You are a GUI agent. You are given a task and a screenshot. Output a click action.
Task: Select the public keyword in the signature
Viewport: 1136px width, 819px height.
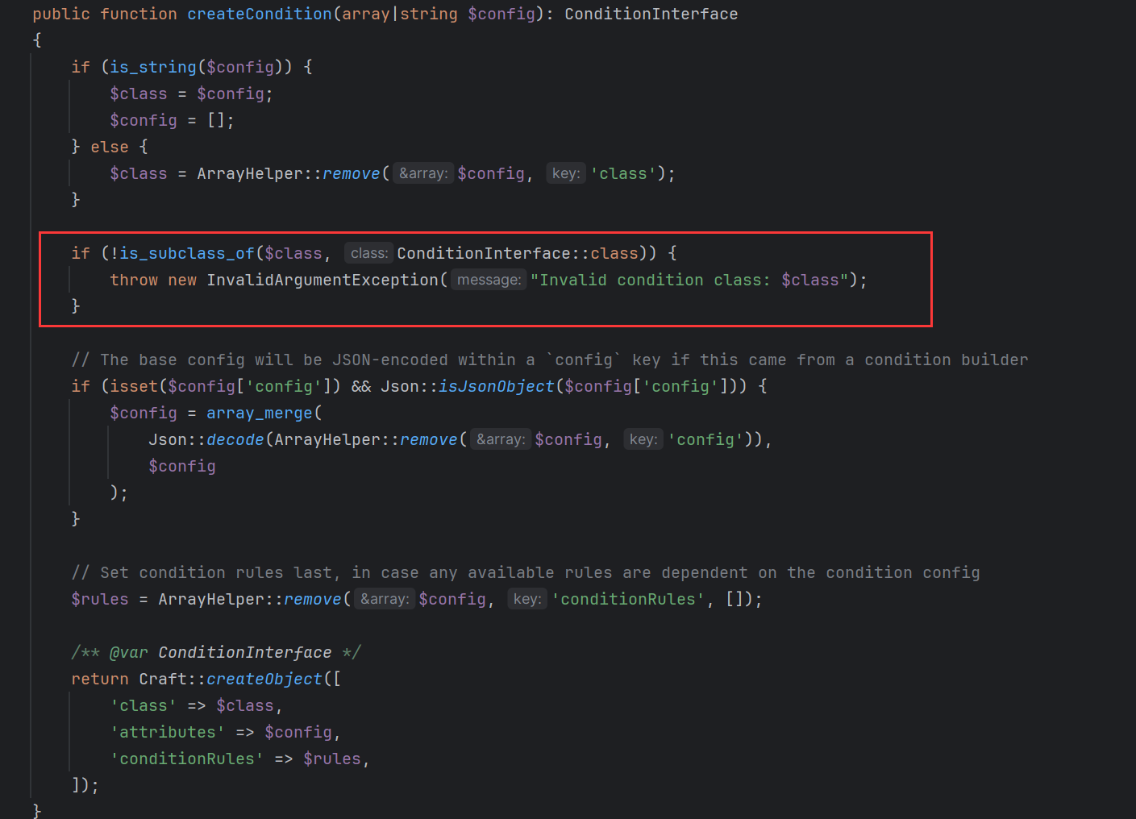61,14
